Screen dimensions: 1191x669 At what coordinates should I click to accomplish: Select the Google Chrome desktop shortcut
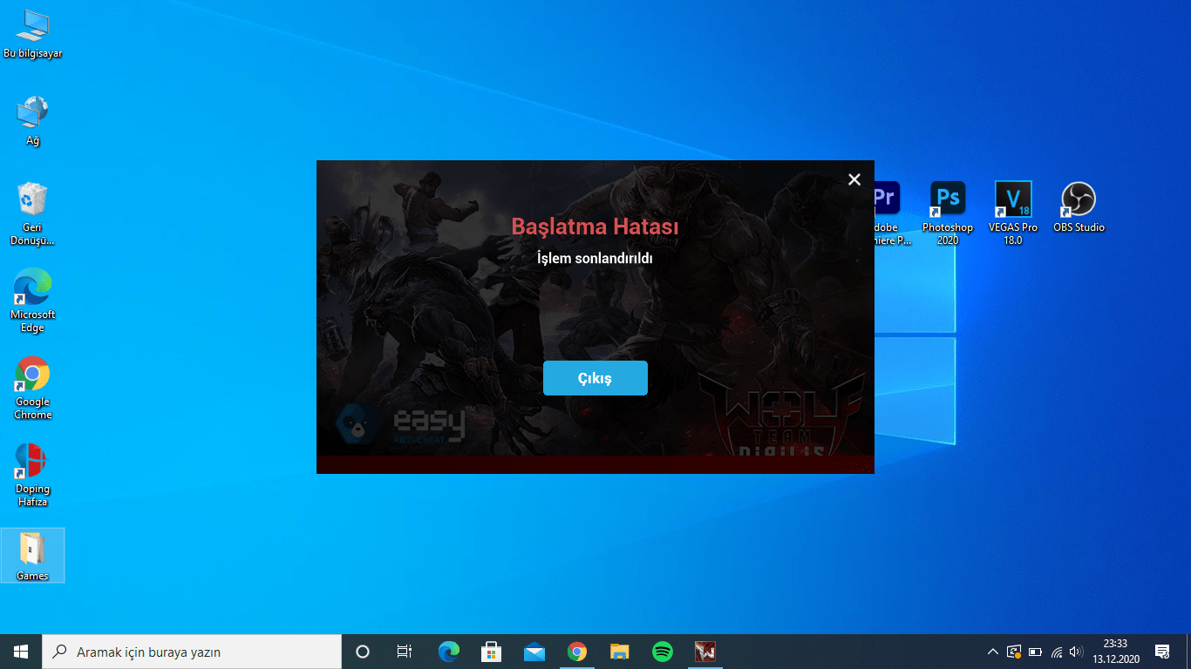pyautogui.click(x=32, y=389)
